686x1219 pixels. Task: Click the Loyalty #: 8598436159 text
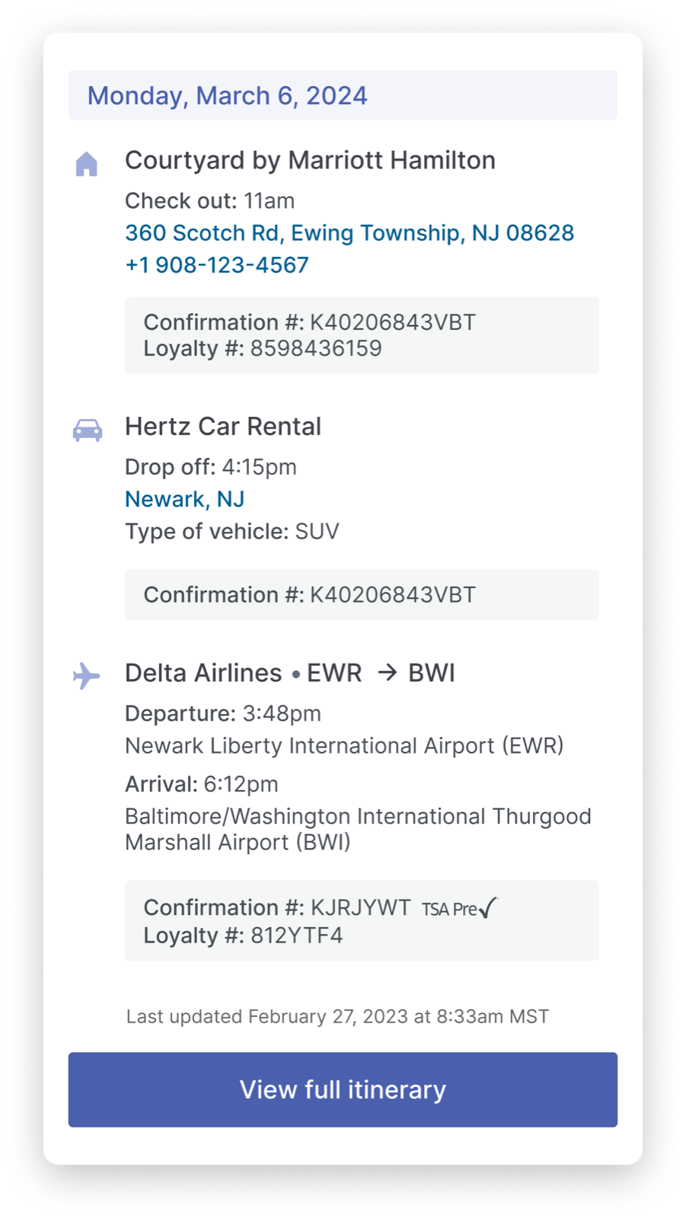coord(263,349)
